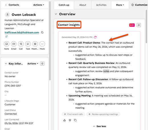This screenshot has height=130, width=148.
Task: Click Lead Status value Connected
Action: click(x=11, y=114)
